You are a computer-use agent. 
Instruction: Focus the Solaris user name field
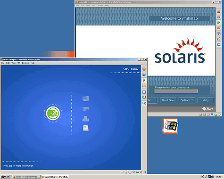pyautogui.click(x=176, y=91)
